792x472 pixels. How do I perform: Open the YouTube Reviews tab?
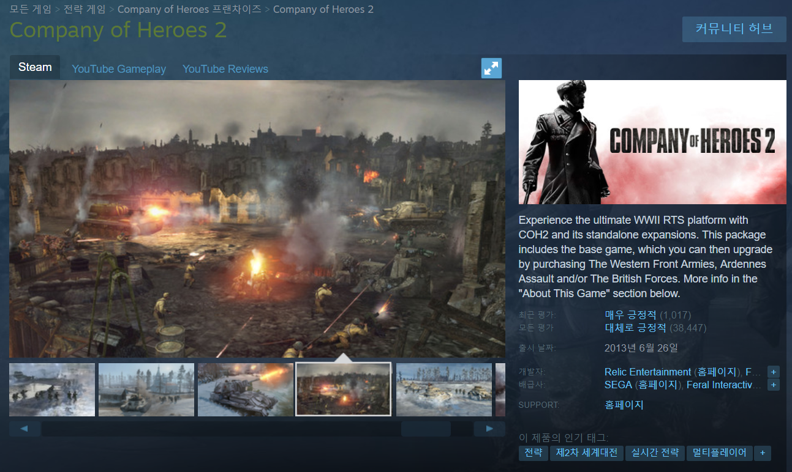(225, 69)
